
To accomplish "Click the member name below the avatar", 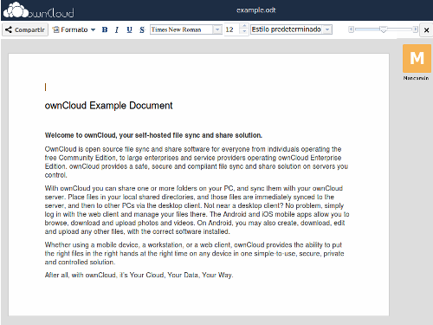I will tap(416, 78).
